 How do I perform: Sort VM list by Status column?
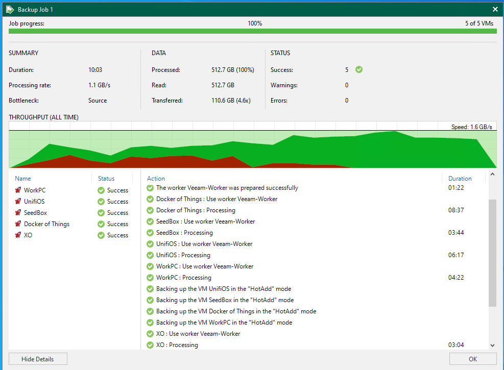point(106,179)
